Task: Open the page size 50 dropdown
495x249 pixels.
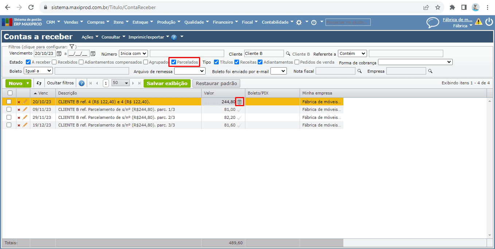Action: click(121, 83)
